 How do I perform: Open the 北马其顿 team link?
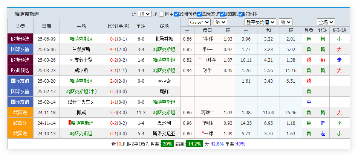(164, 39)
